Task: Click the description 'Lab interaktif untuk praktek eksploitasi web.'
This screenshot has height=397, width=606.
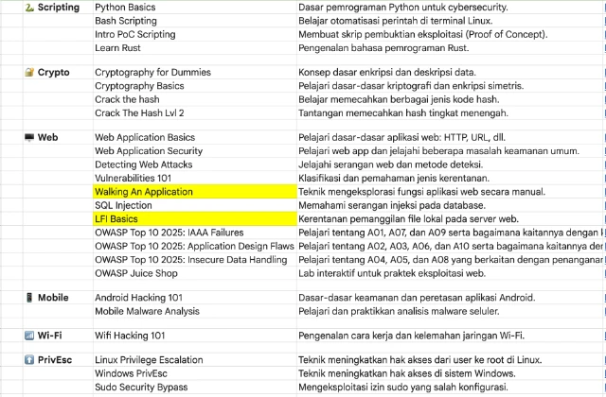Action: [x=392, y=273]
